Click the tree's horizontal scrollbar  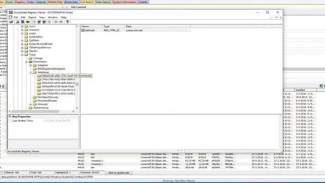click(35, 111)
